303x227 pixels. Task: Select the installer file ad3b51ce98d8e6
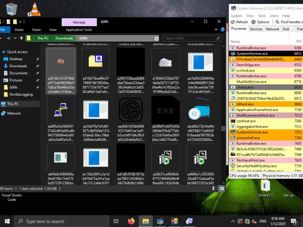tap(166, 164)
